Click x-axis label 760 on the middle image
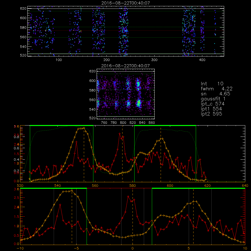Screen dimensions: 251x251 click(x=104, y=123)
